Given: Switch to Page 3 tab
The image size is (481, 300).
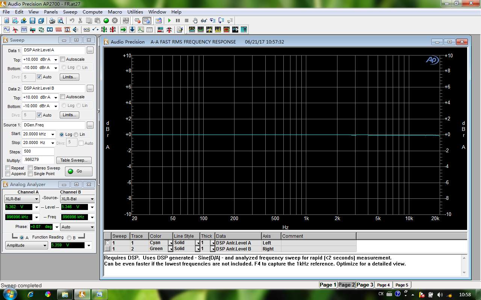Looking at the screenshot, I should tap(365, 285).
